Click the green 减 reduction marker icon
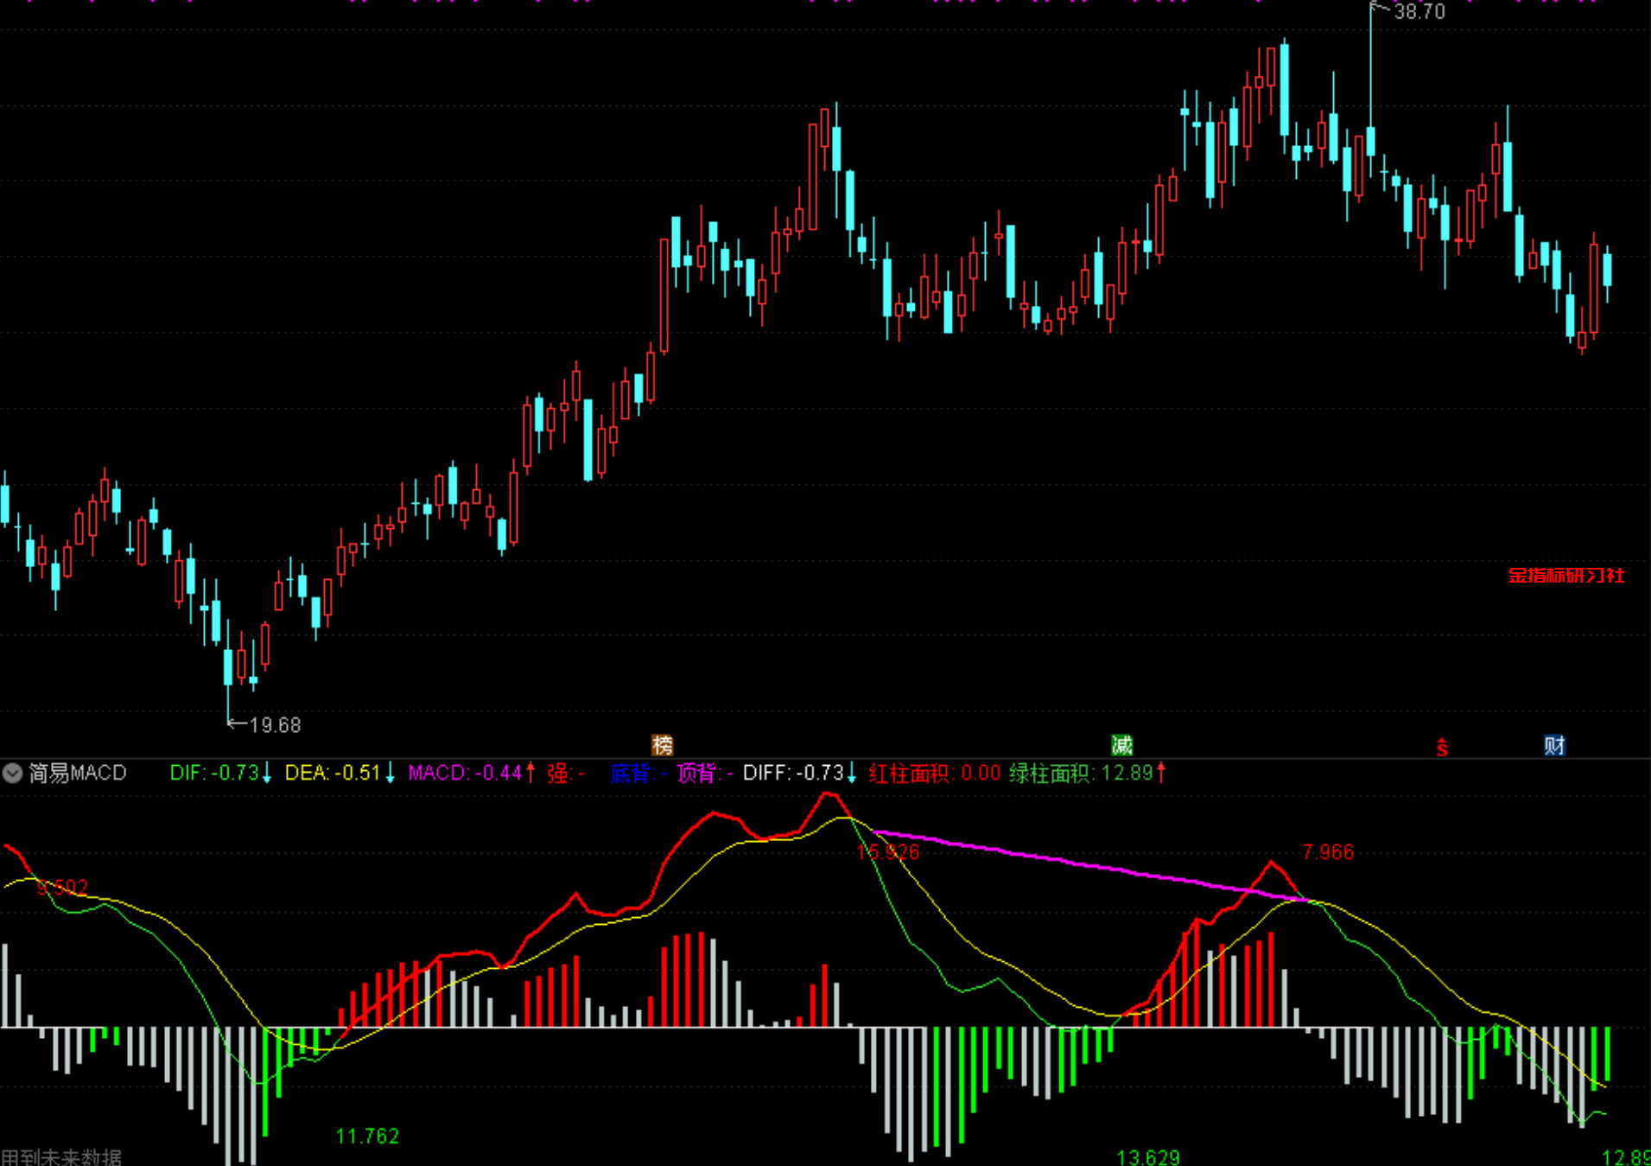The height and width of the screenshot is (1166, 1651). pyautogui.click(x=1121, y=745)
